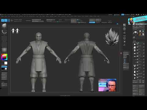Open the dotted stroke type selector
Image resolution: width=147 pixels, height=110 pixels.
pos(4,32)
